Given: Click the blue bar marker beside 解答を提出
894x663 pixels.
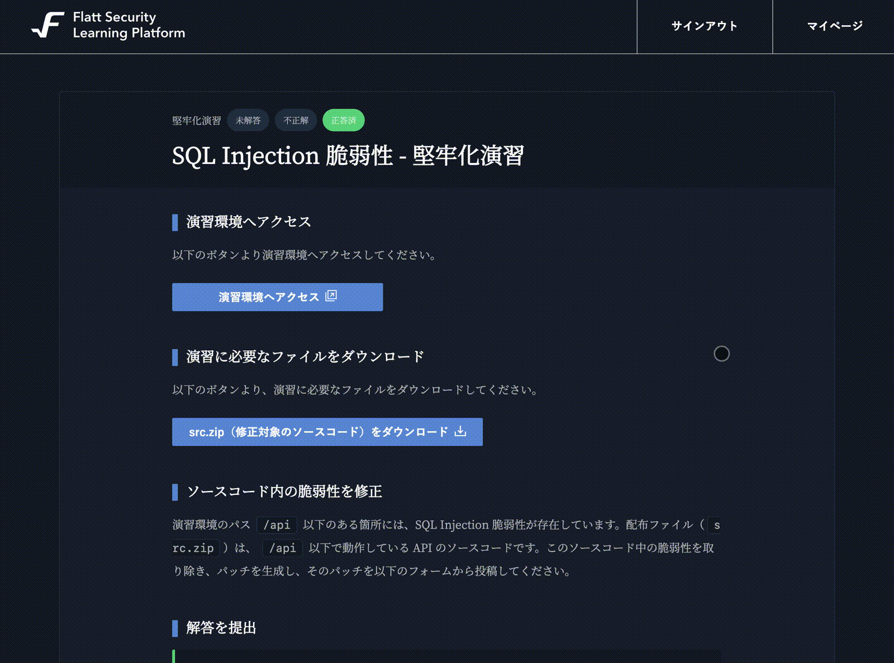Looking at the screenshot, I should [x=175, y=628].
